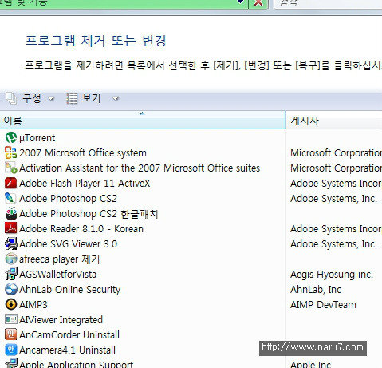Viewport: 382px width, 368px height.
Task: Click AIMP DevTeam publisher cell
Action: click(x=323, y=305)
